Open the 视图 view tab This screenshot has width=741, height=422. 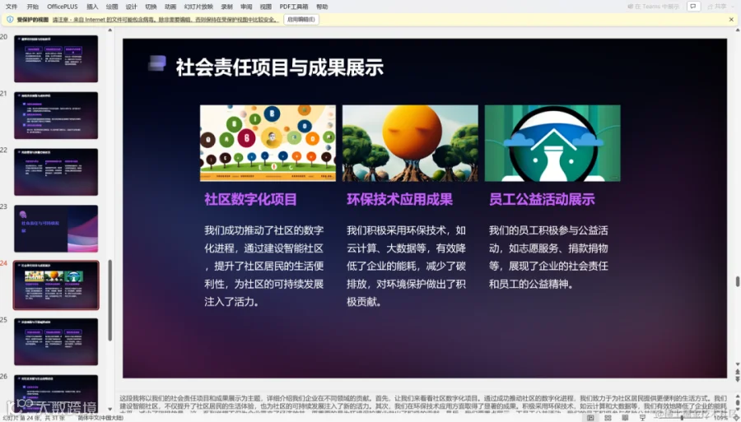(x=266, y=7)
